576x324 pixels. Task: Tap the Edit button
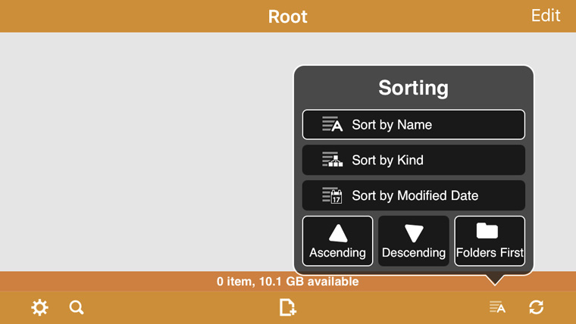pyautogui.click(x=546, y=15)
